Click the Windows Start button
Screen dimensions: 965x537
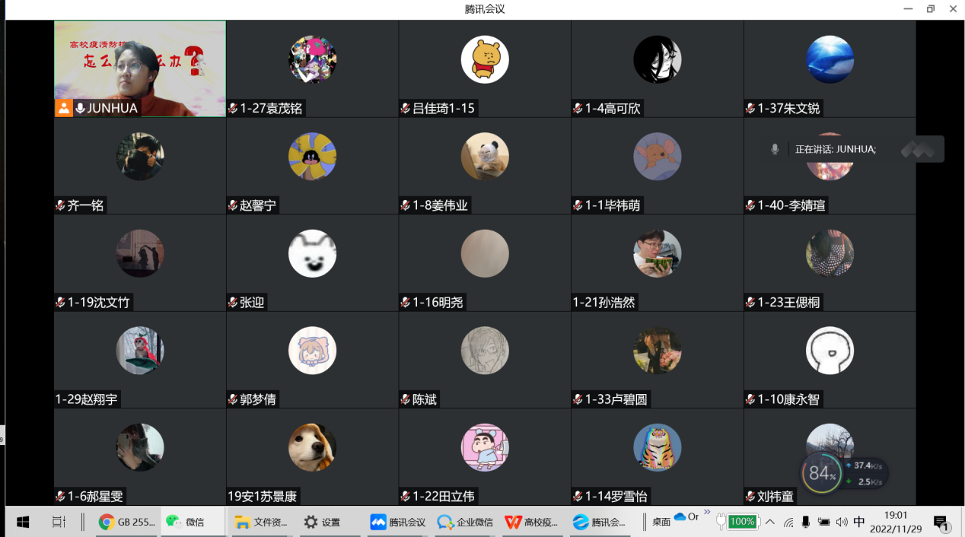point(23,522)
